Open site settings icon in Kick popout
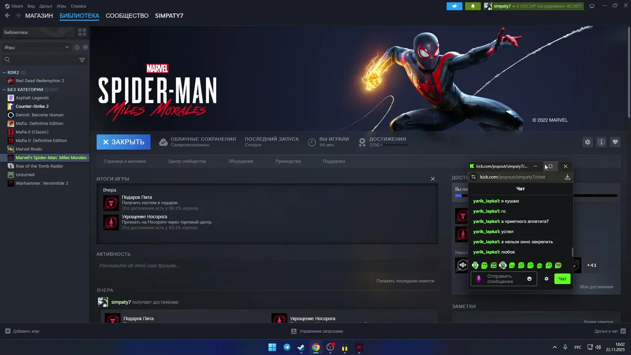 pyautogui.click(x=473, y=177)
